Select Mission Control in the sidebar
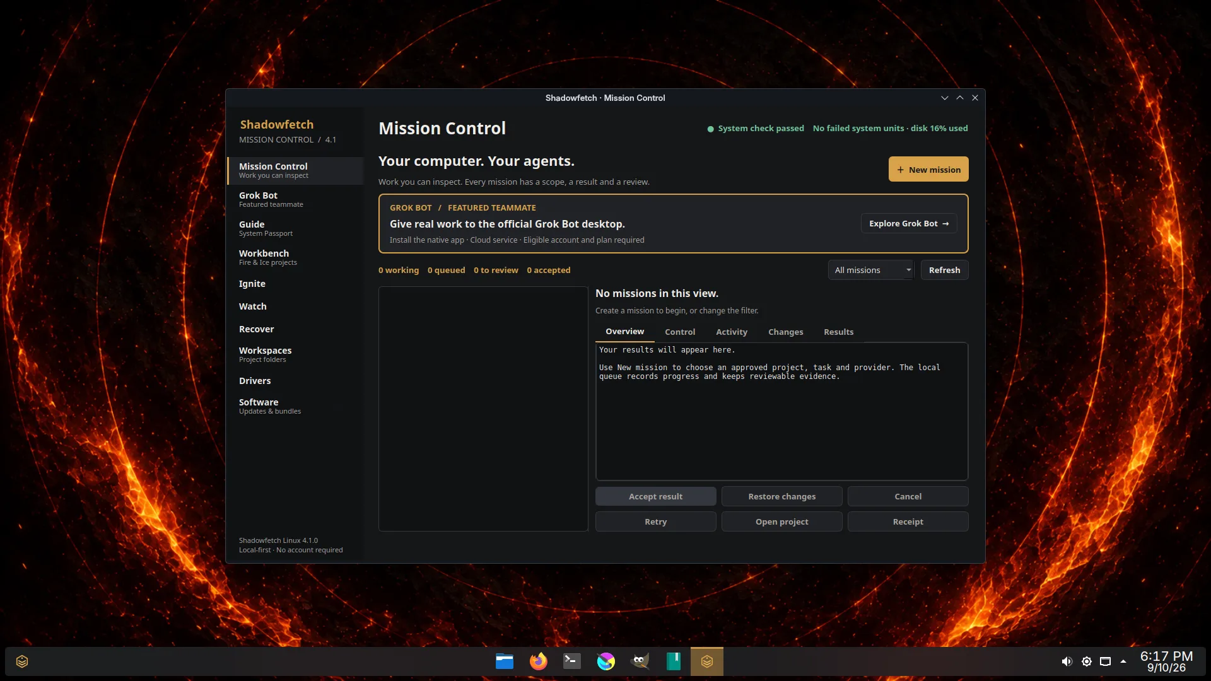 tap(295, 170)
